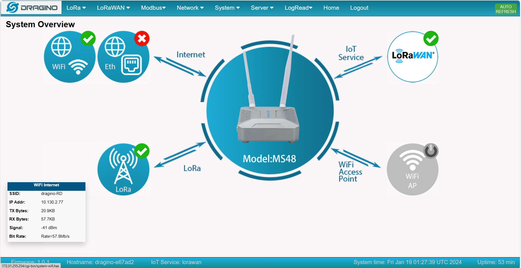Expand the System dropdown menu
The image size is (521, 268).
pos(227,8)
